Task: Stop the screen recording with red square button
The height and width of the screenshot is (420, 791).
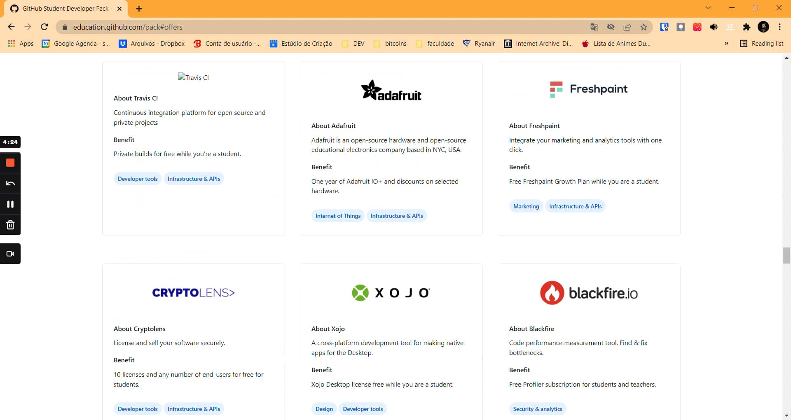Action: 10,163
